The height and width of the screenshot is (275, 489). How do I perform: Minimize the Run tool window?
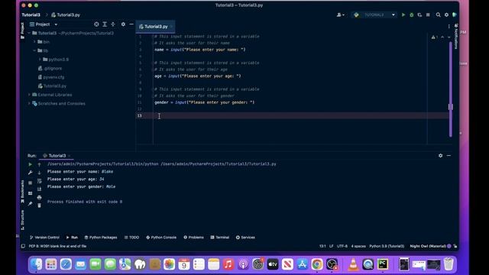[x=449, y=156]
